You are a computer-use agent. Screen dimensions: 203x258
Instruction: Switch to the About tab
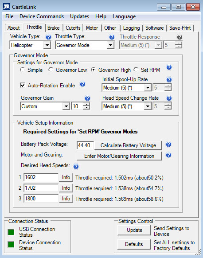(x=13, y=28)
